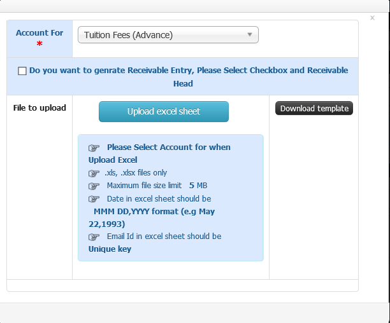Click the red required asterisk under Account For

(x=40, y=44)
